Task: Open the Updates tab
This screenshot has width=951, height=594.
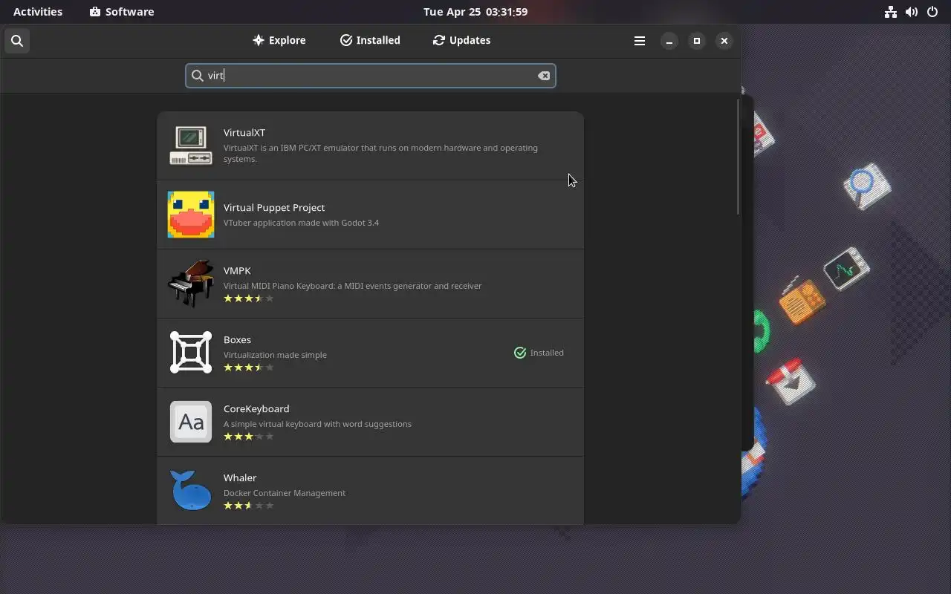Action: coord(461,40)
